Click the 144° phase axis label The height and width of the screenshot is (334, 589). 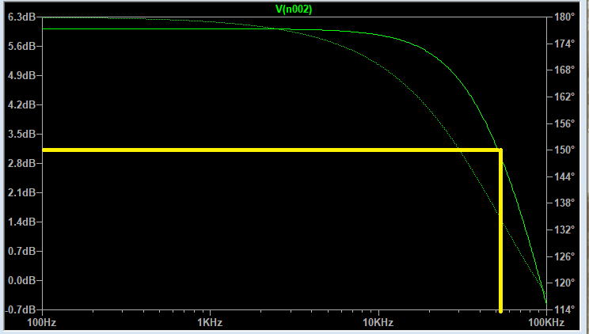(x=564, y=176)
